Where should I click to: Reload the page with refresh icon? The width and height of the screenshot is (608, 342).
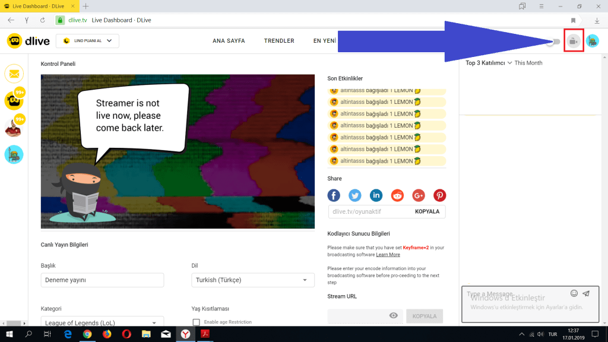42,20
